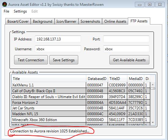
Task: Open the greyed Edit menu
Action: [35, 11]
